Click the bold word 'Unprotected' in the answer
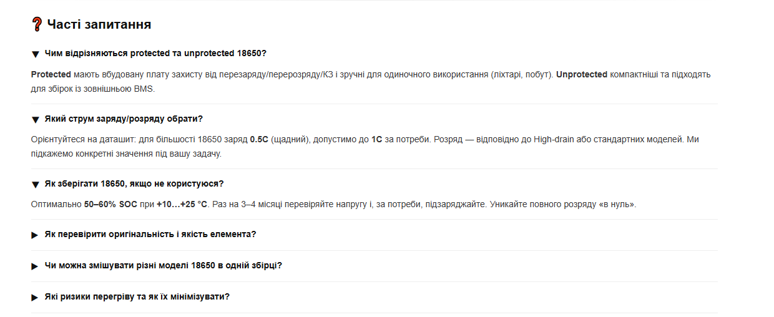774x317 pixels. pos(582,74)
